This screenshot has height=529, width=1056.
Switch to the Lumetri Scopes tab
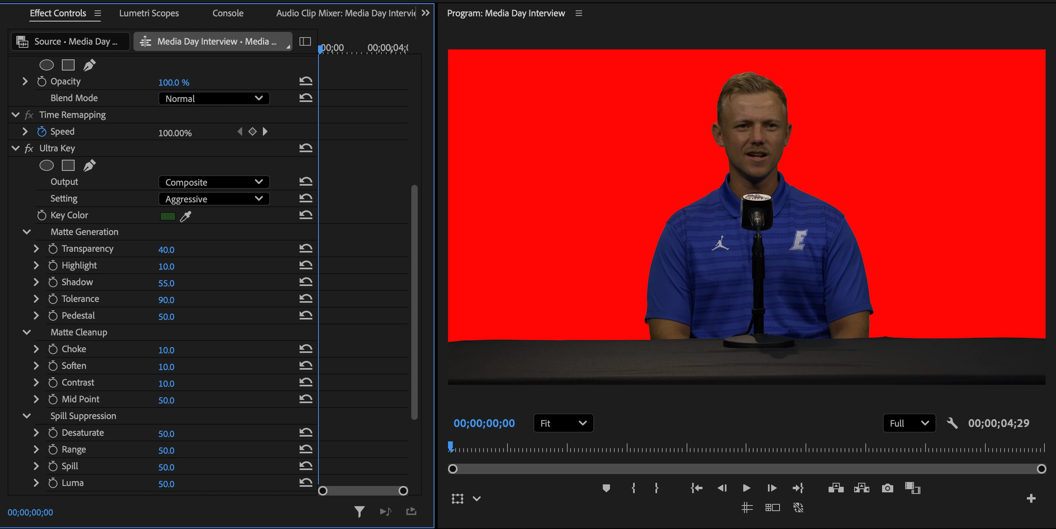coord(149,13)
